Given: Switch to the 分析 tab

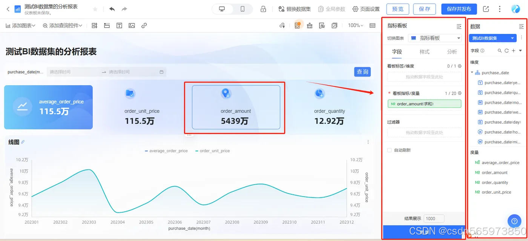Looking at the screenshot, I should (452, 52).
